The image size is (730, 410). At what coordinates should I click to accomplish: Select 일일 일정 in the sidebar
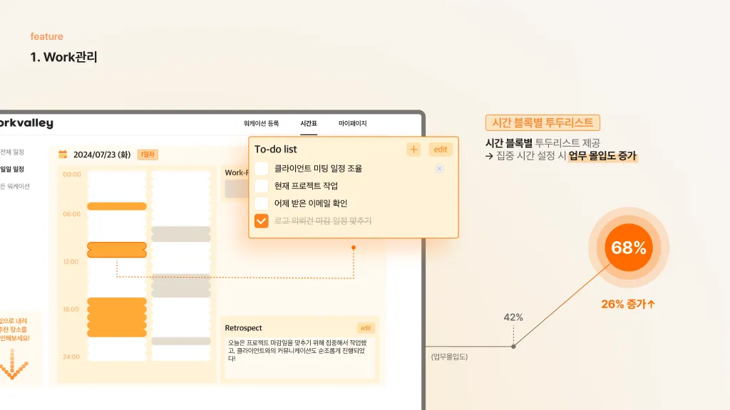click(x=12, y=169)
